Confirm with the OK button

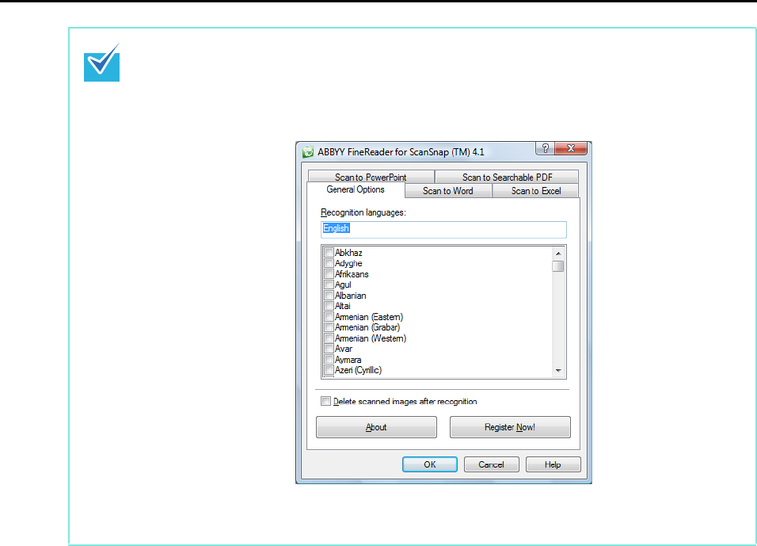(x=430, y=464)
